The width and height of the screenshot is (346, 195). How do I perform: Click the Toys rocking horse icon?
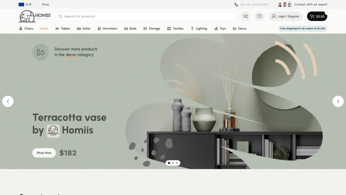(216, 28)
